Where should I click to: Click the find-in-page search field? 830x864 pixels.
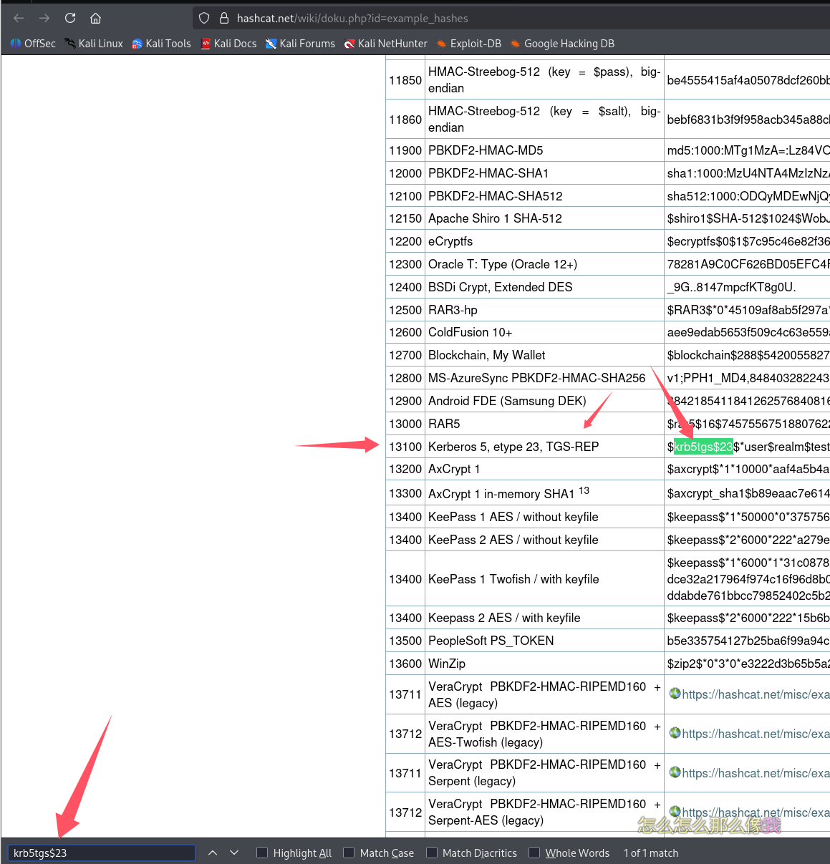pyautogui.click(x=102, y=853)
